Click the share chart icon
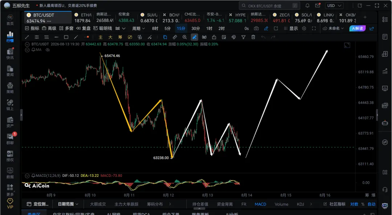Image resolution: width=392 pixels, height=215 pixels. coord(372,29)
